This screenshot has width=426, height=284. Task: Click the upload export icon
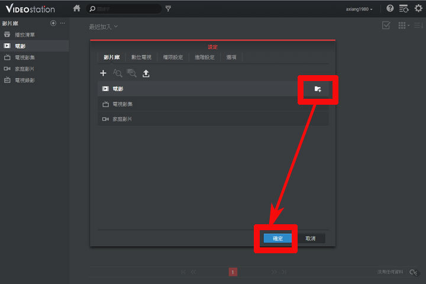point(146,73)
